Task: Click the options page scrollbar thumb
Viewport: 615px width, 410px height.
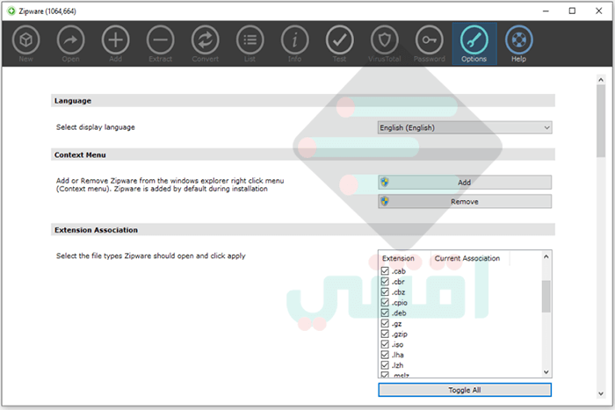Action: click(x=600, y=121)
